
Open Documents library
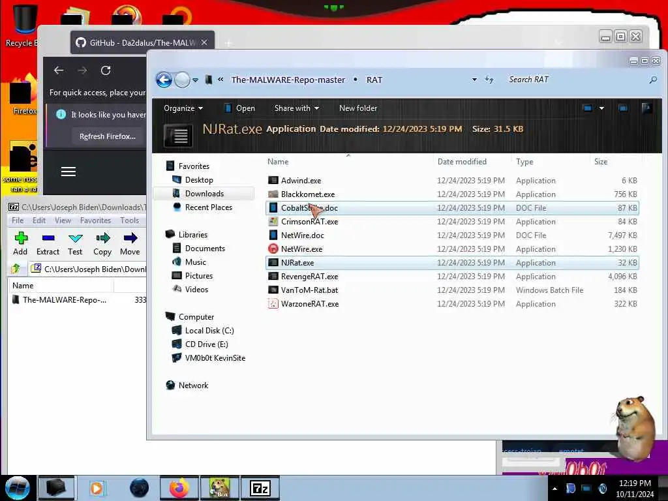click(205, 249)
